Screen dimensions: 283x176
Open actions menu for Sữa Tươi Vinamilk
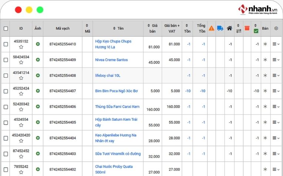click(x=276, y=154)
